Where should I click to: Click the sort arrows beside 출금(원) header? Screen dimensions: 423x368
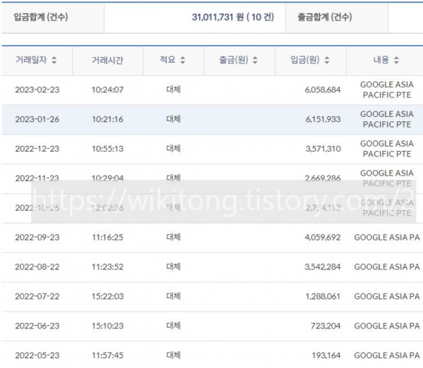click(x=255, y=61)
